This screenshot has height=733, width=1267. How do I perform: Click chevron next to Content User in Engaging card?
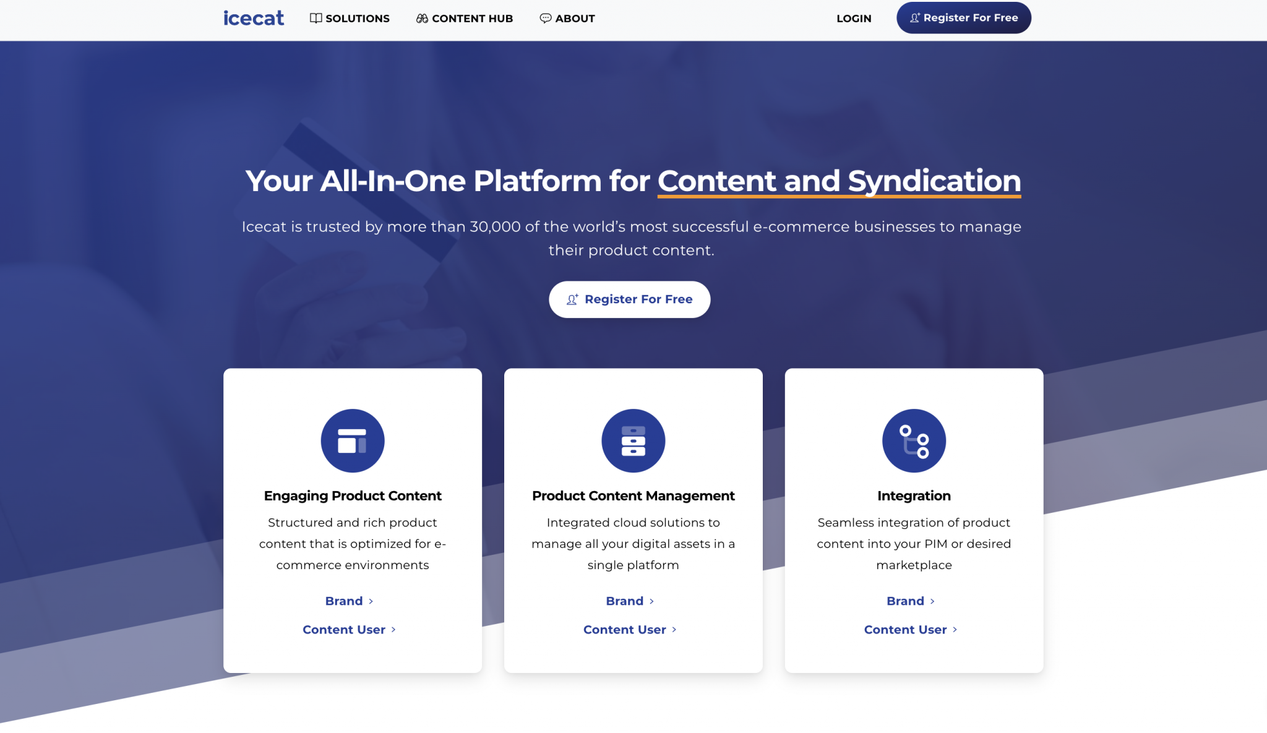[x=393, y=630]
